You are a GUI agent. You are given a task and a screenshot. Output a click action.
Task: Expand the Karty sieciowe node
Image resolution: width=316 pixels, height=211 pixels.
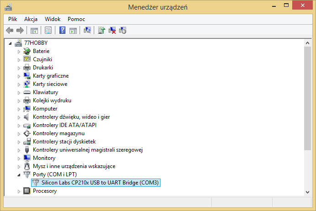click(19, 84)
